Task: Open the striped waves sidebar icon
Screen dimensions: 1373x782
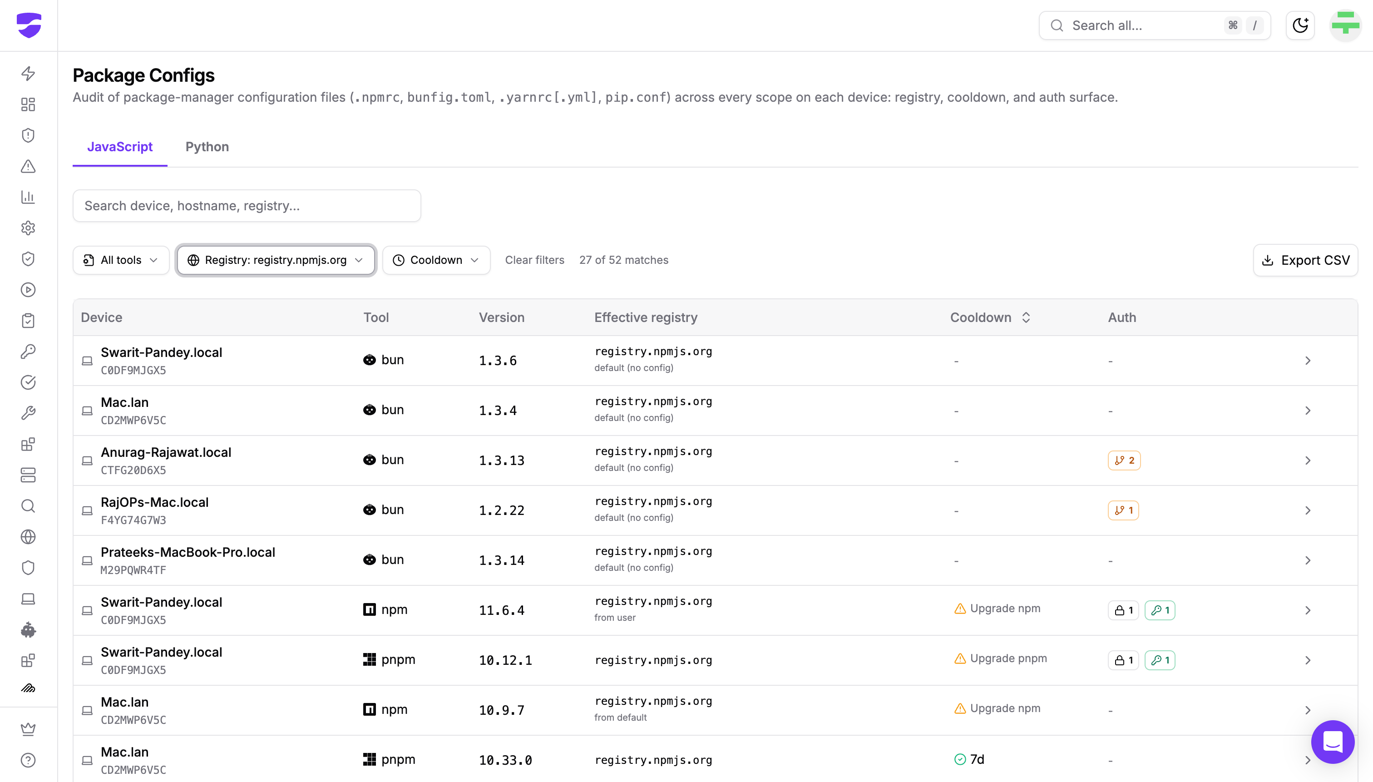Action: pyautogui.click(x=29, y=688)
